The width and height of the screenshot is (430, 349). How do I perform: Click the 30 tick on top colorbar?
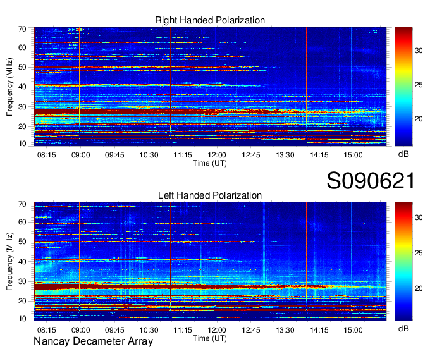pyautogui.click(x=419, y=51)
